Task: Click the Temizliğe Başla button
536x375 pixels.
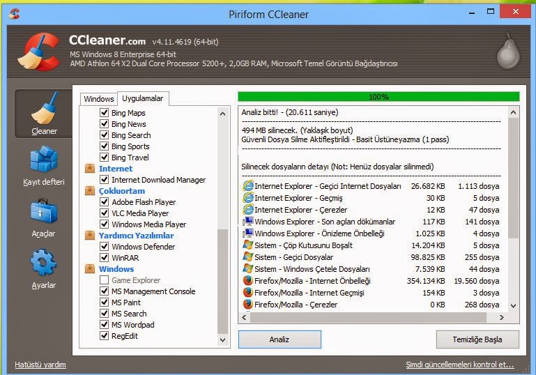Action: (477, 339)
